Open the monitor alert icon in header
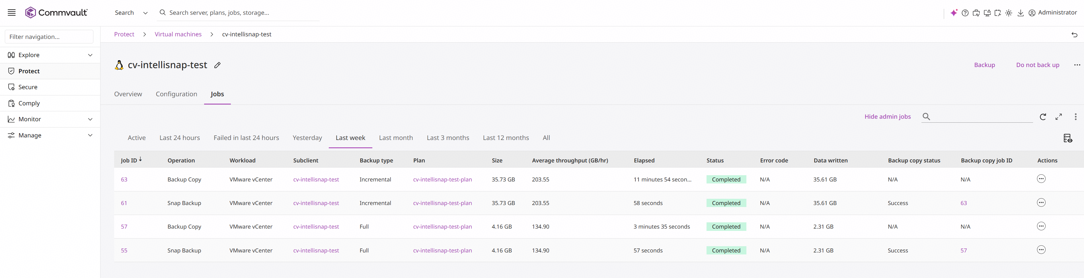The image size is (1084, 278). tap(987, 13)
